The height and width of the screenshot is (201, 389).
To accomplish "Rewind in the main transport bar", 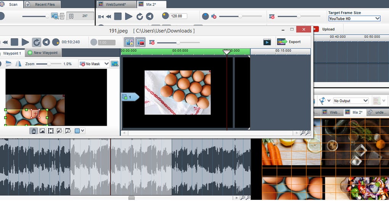I will [108, 17].
